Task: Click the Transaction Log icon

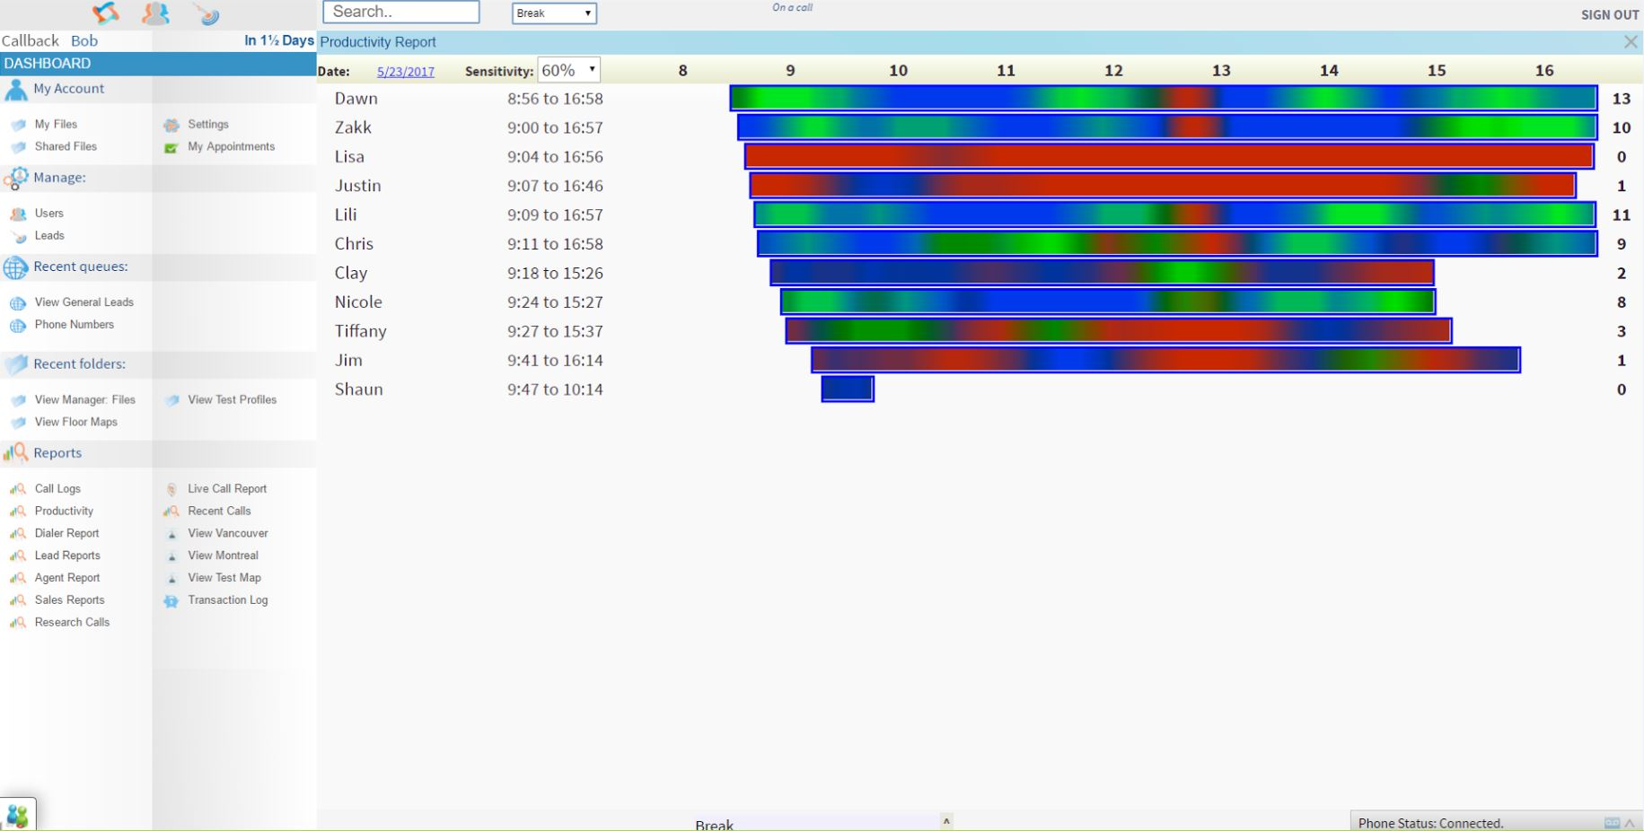Action: [171, 601]
